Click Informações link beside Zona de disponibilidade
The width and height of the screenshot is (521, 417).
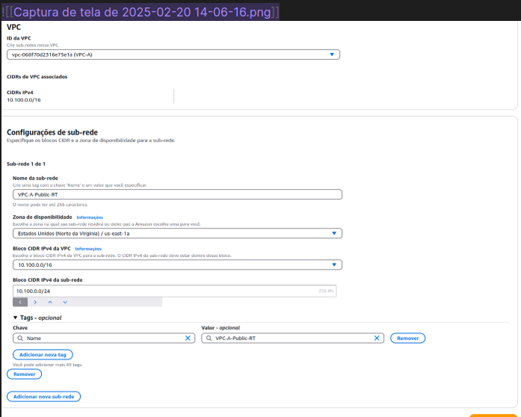89,217
